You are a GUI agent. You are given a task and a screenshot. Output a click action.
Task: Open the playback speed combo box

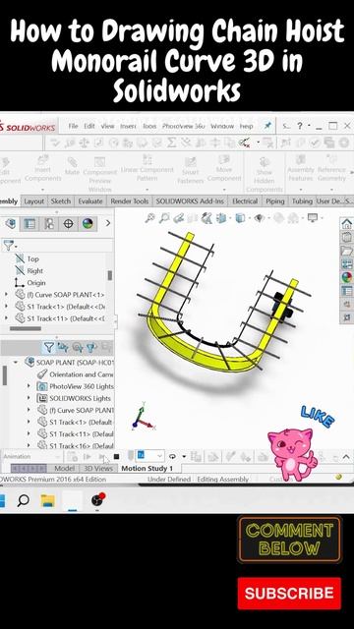pos(150,456)
